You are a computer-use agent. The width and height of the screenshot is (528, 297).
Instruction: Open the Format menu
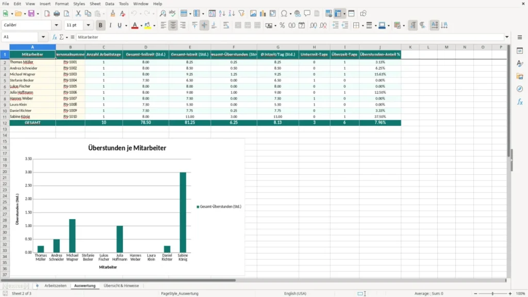click(x=62, y=4)
